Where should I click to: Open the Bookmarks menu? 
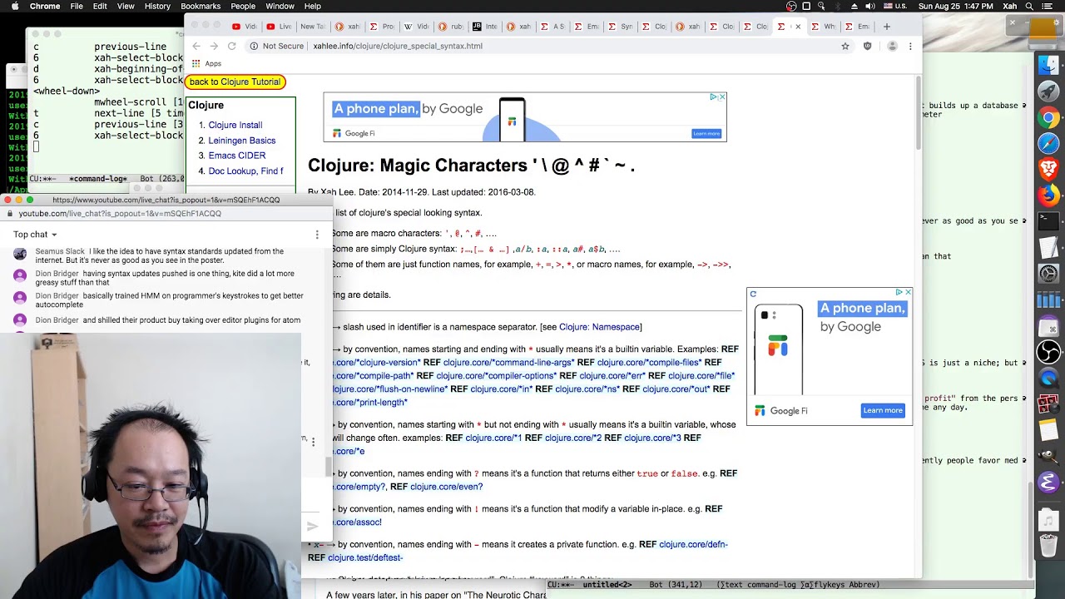pyautogui.click(x=201, y=6)
